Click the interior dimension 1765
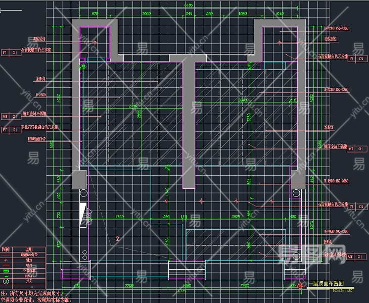The width and height of the screenshot is (369, 303). point(120,217)
